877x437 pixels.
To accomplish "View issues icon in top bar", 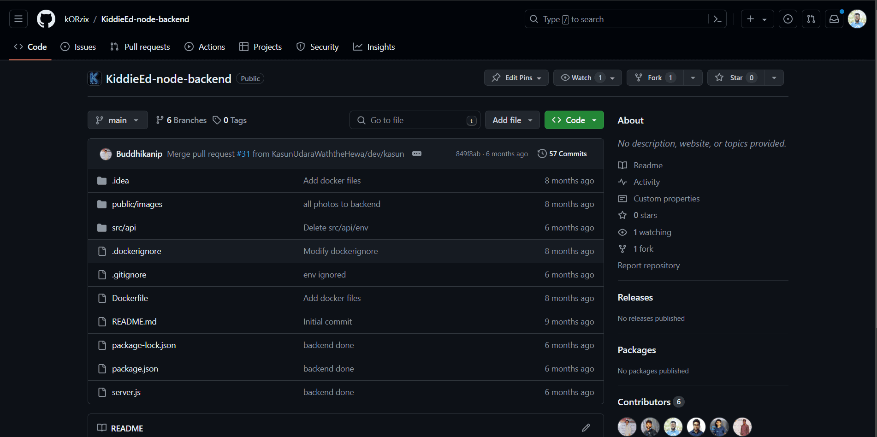I will point(788,19).
